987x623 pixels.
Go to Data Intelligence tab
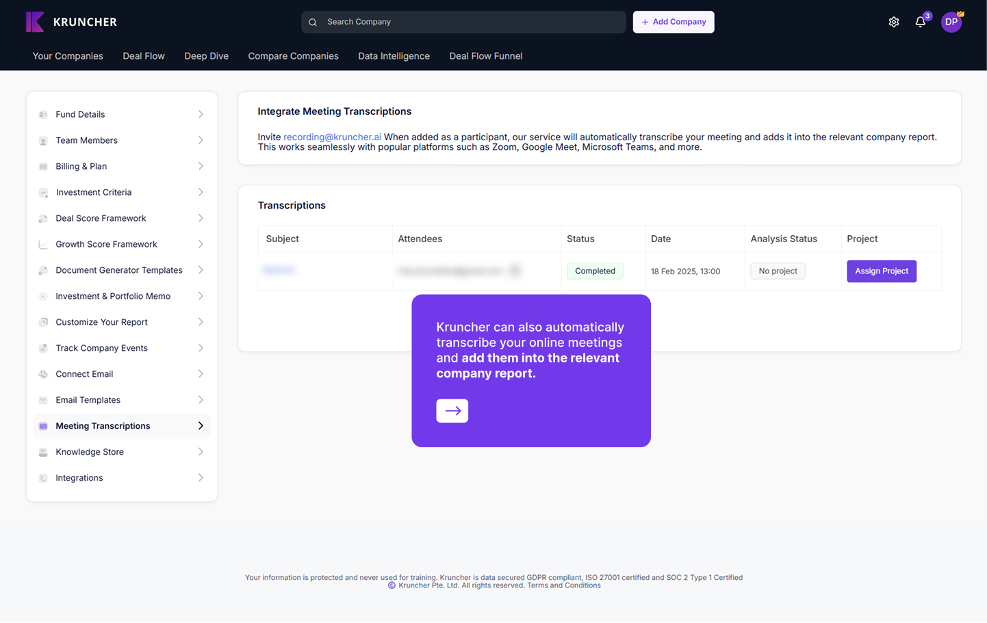394,56
